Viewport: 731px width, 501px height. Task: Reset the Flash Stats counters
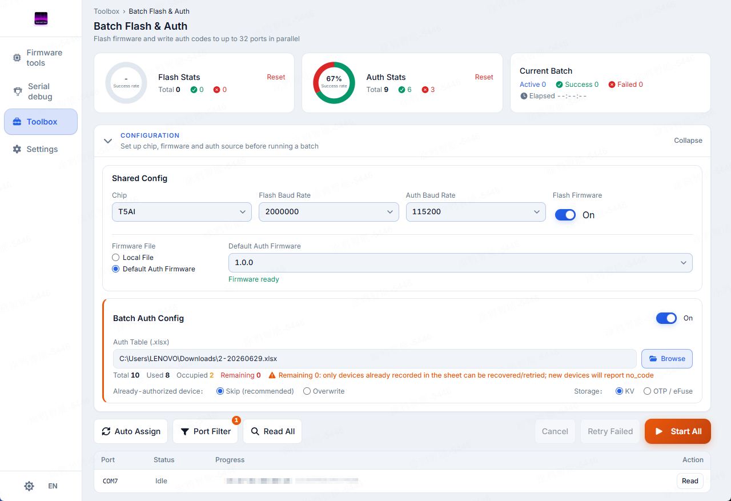tap(276, 77)
